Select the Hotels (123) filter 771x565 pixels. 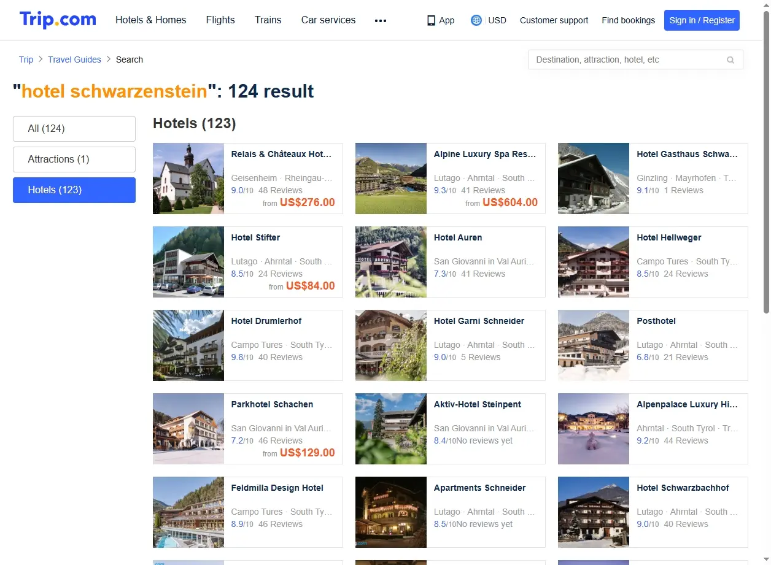(74, 190)
